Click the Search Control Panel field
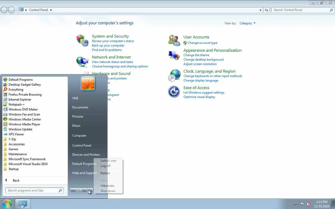The image size is (335, 209). (x=303, y=10)
